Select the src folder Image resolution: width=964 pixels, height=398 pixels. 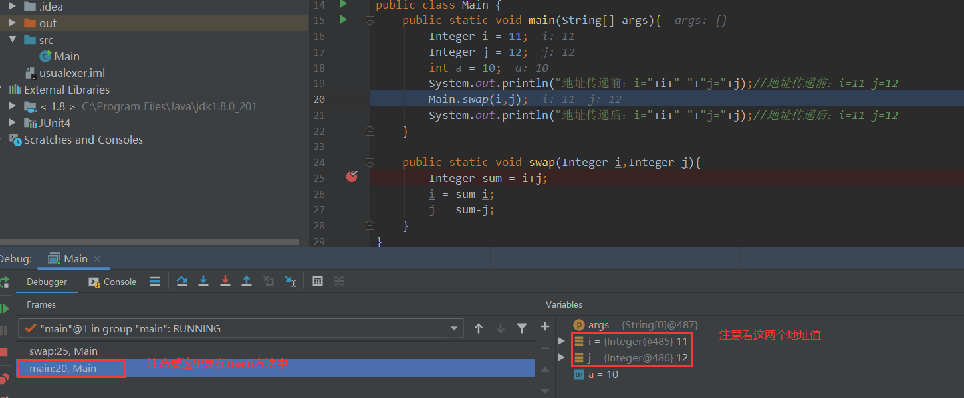tap(39, 40)
